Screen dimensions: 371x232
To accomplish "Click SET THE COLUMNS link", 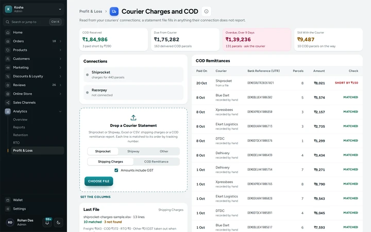I will point(95,197).
